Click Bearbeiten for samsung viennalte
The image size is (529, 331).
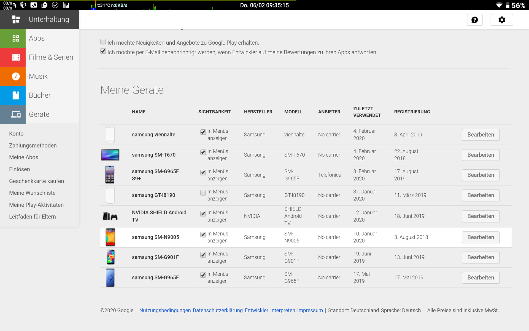point(481,135)
